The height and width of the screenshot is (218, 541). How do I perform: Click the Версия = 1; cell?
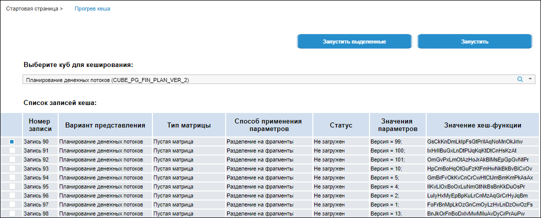[398, 204]
